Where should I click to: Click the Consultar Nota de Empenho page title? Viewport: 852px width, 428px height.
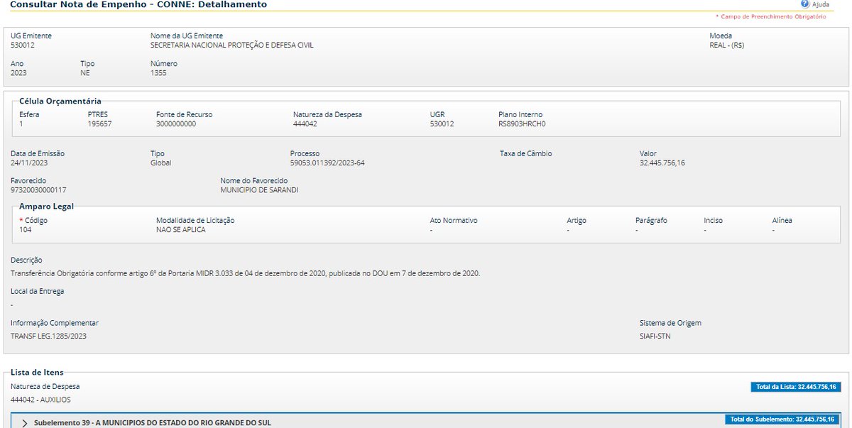pos(138,5)
